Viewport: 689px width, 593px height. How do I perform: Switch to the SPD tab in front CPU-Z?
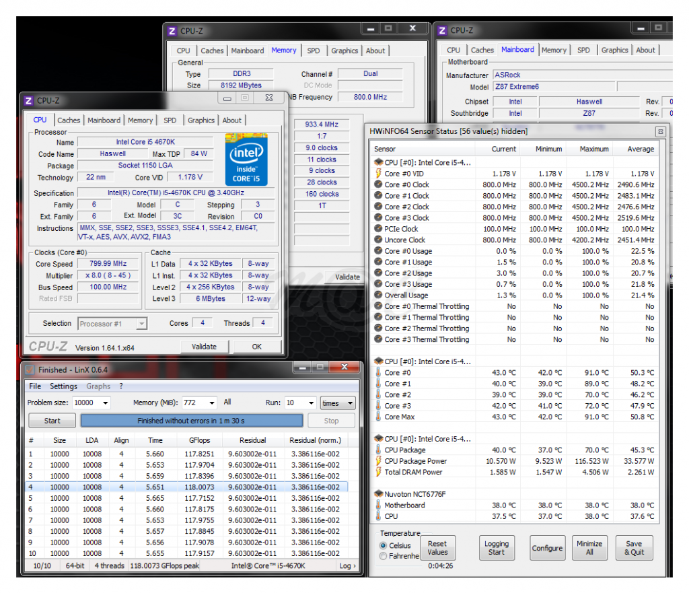[170, 120]
